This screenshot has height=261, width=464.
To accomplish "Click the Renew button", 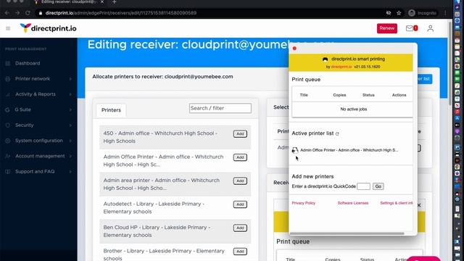I will tap(386, 28).
